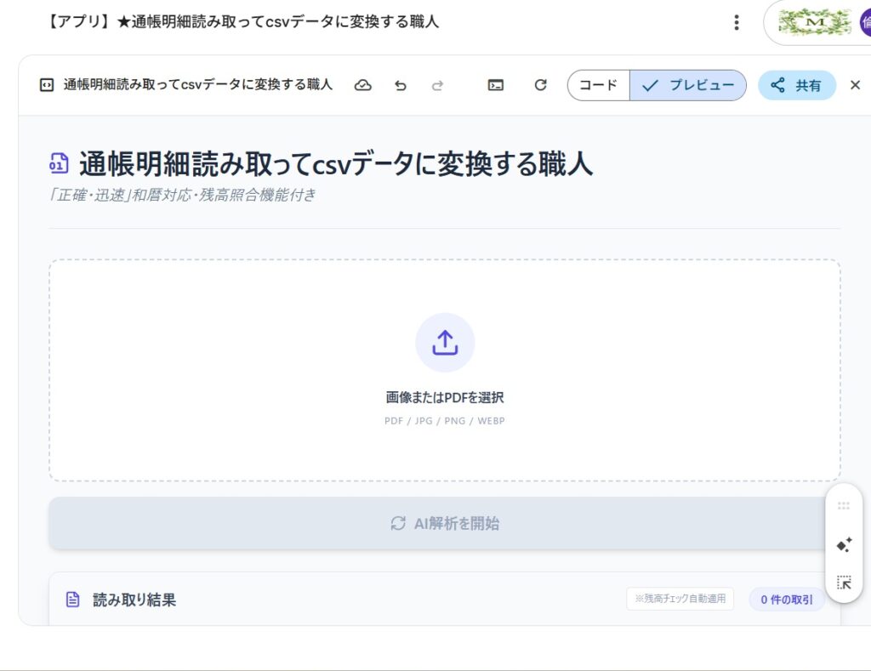
Task: Click the cloud save status icon
Action: (363, 85)
